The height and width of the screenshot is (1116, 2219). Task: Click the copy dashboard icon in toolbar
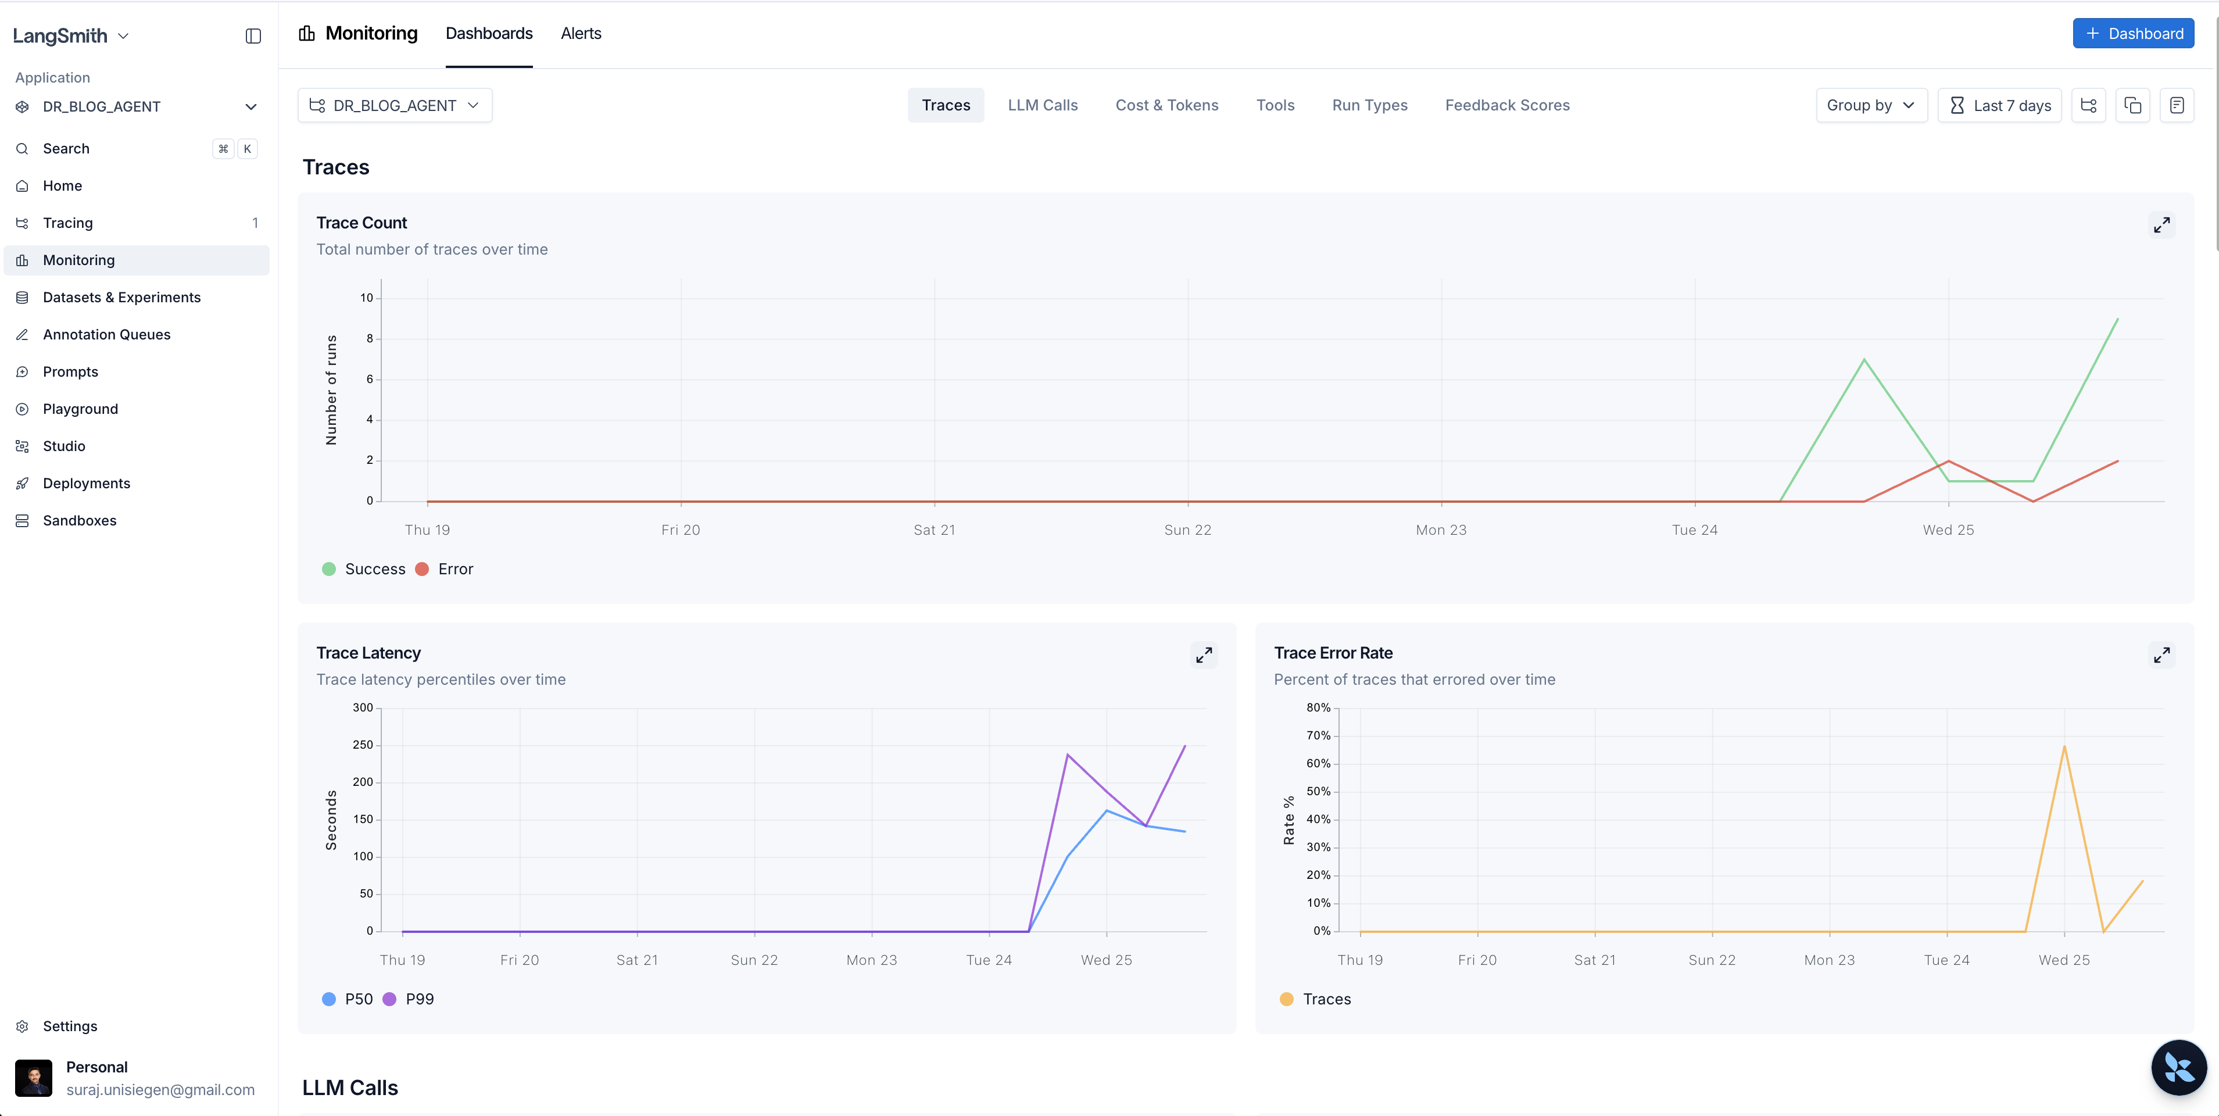2133,105
